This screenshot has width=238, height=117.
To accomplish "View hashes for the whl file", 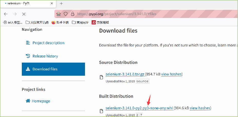I will coord(200,108).
